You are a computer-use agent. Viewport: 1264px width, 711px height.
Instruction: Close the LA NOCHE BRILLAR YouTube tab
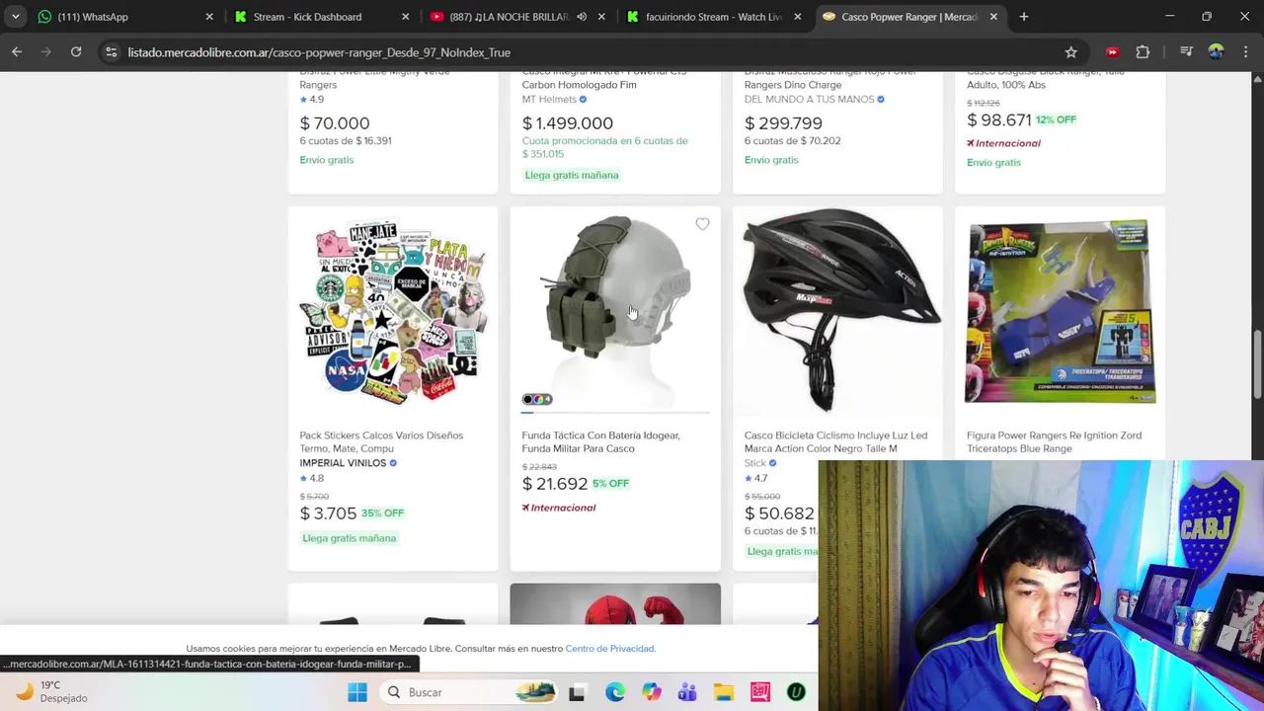tap(601, 17)
